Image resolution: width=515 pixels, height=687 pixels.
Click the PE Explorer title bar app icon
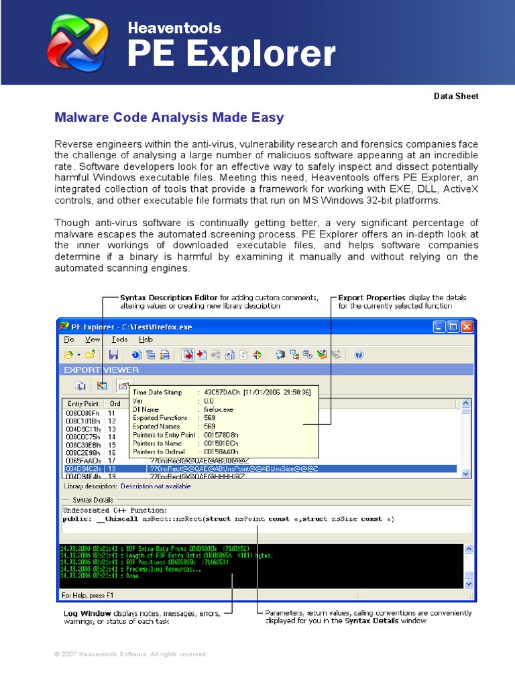[x=64, y=327]
